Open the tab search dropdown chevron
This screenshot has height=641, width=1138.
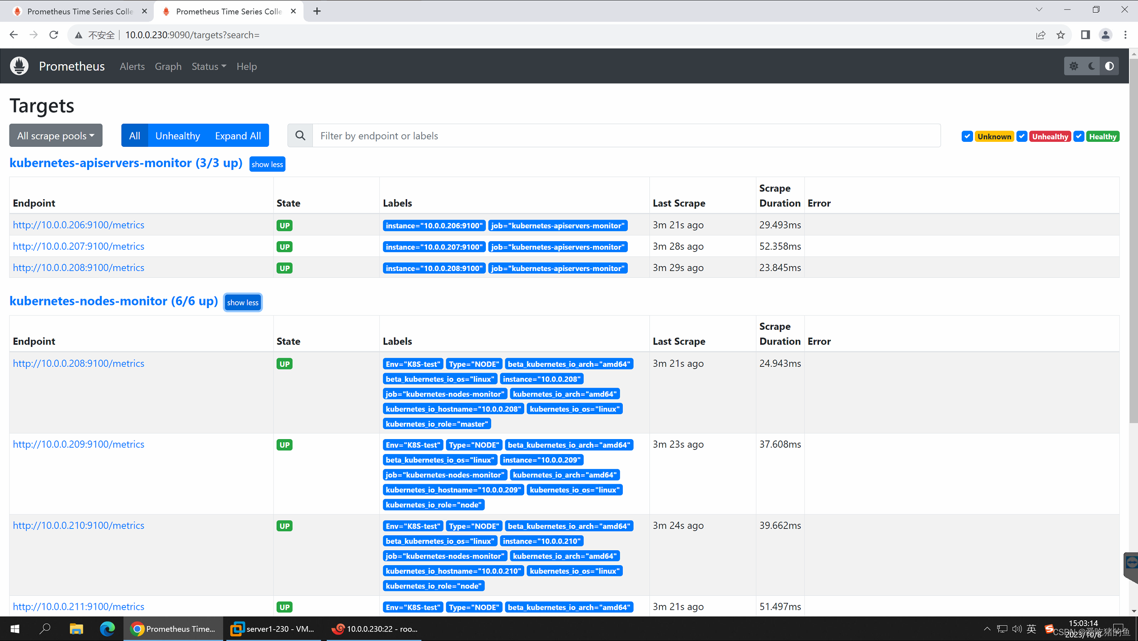click(x=1039, y=9)
